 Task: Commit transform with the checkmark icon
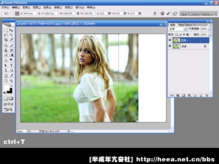pos(168,14)
